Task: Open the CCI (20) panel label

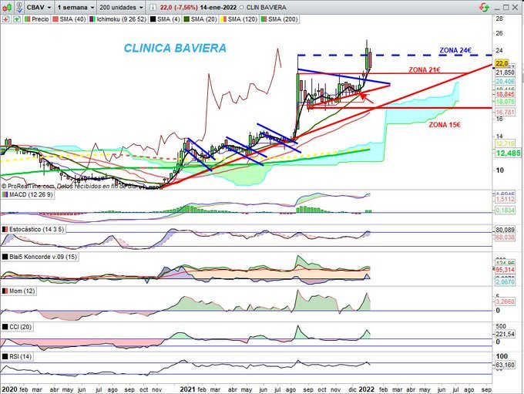Action: (17, 327)
